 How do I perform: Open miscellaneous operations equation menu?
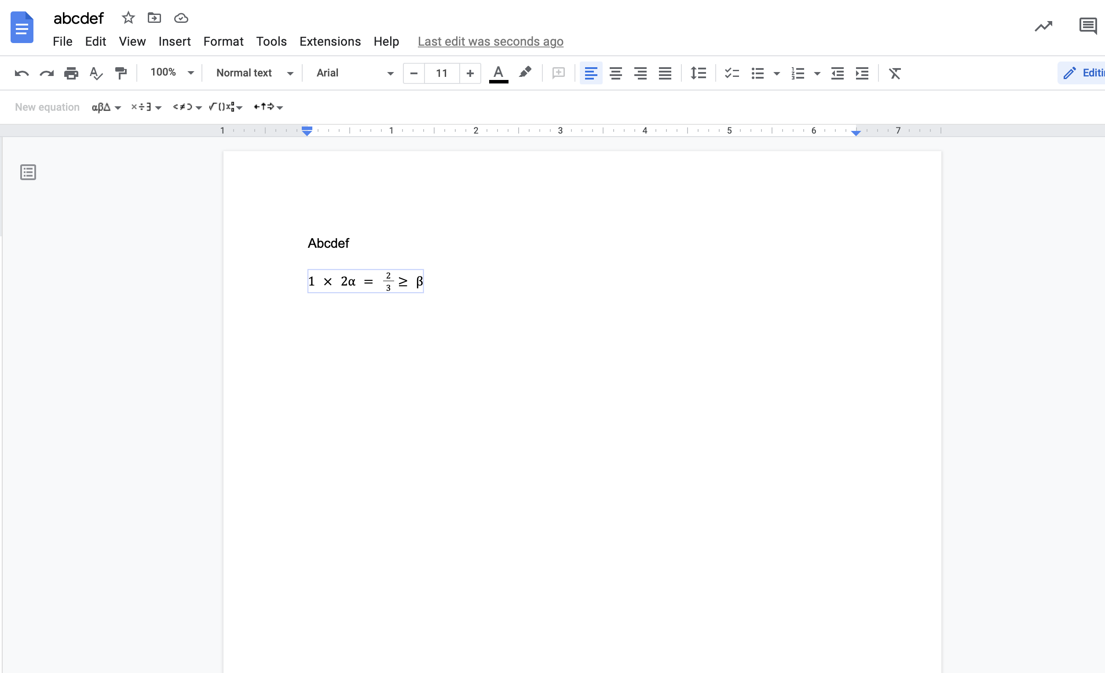pos(146,107)
